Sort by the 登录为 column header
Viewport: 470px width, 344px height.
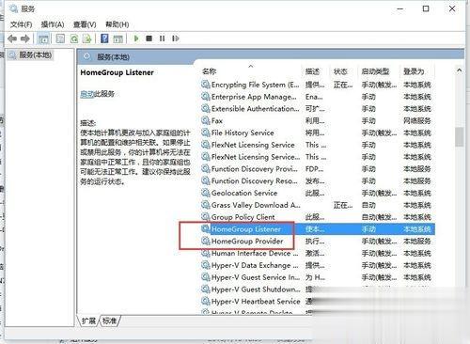pyautogui.click(x=414, y=71)
